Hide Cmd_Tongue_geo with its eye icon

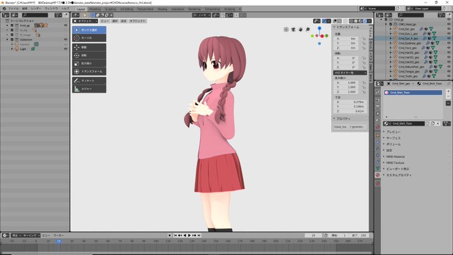(448, 71)
